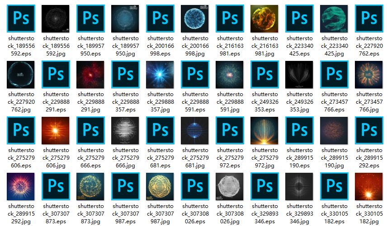Select the Ps icon for shutterstock_289915190.eps
The height and width of the screenshot is (226, 387).
coord(299,130)
